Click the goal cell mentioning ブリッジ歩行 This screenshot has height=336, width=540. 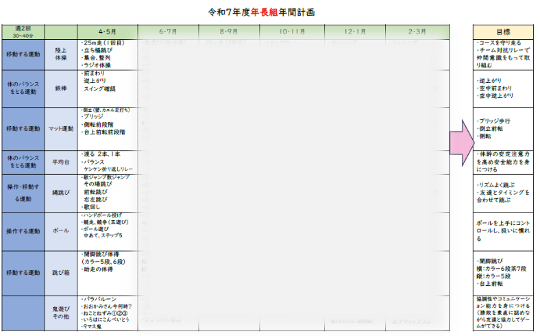(x=503, y=128)
